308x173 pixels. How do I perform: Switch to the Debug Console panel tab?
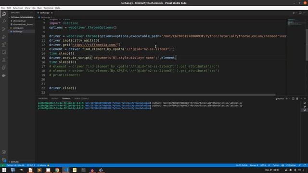(81, 99)
